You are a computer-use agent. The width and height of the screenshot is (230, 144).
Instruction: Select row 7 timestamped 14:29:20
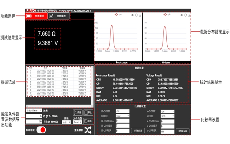click(x=59, y=87)
